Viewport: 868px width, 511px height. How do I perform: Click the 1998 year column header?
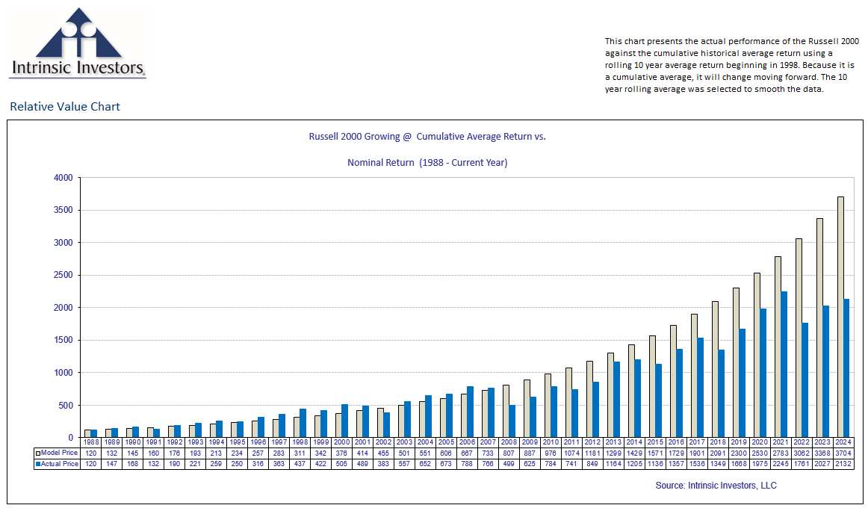(x=300, y=442)
